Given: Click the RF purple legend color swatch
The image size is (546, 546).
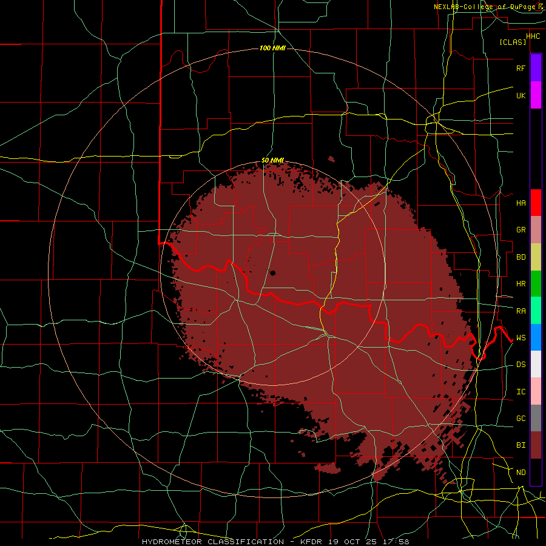Looking at the screenshot, I should click(x=536, y=68).
